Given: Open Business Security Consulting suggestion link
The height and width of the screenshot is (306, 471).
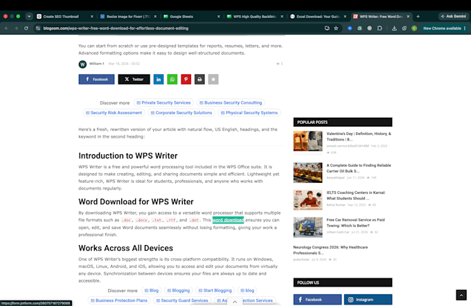Looking at the screenshot, I should point(231,102).
